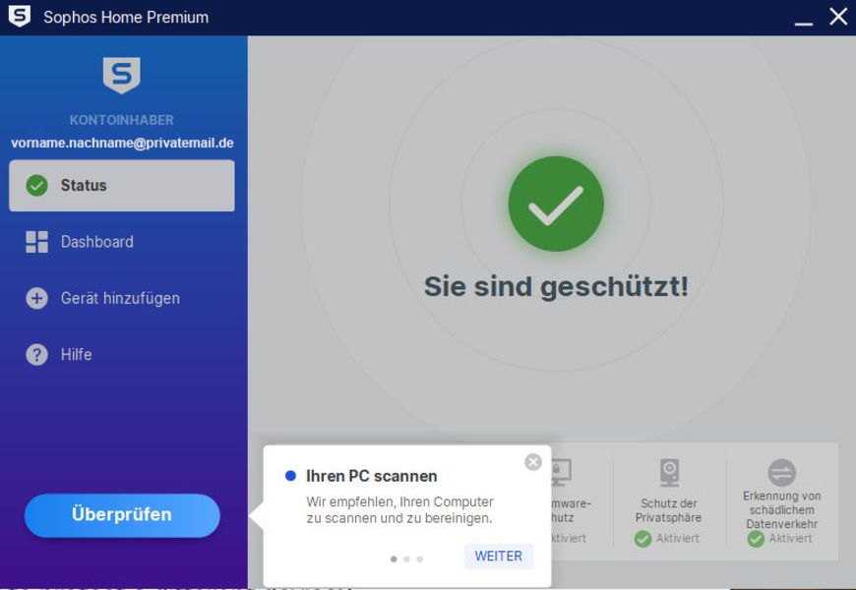Click the partially hidden ransomware monitor icon
Screen dimensions: 856x590
tap(561, 472)
